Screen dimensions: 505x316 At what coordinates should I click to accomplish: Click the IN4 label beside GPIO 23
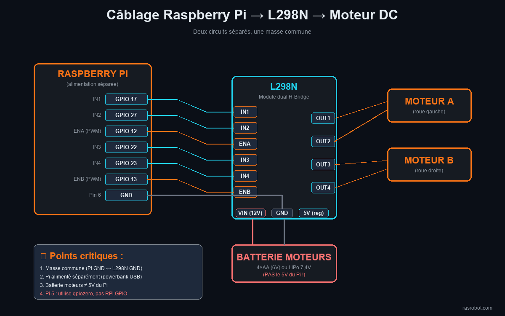coord(97,163)
